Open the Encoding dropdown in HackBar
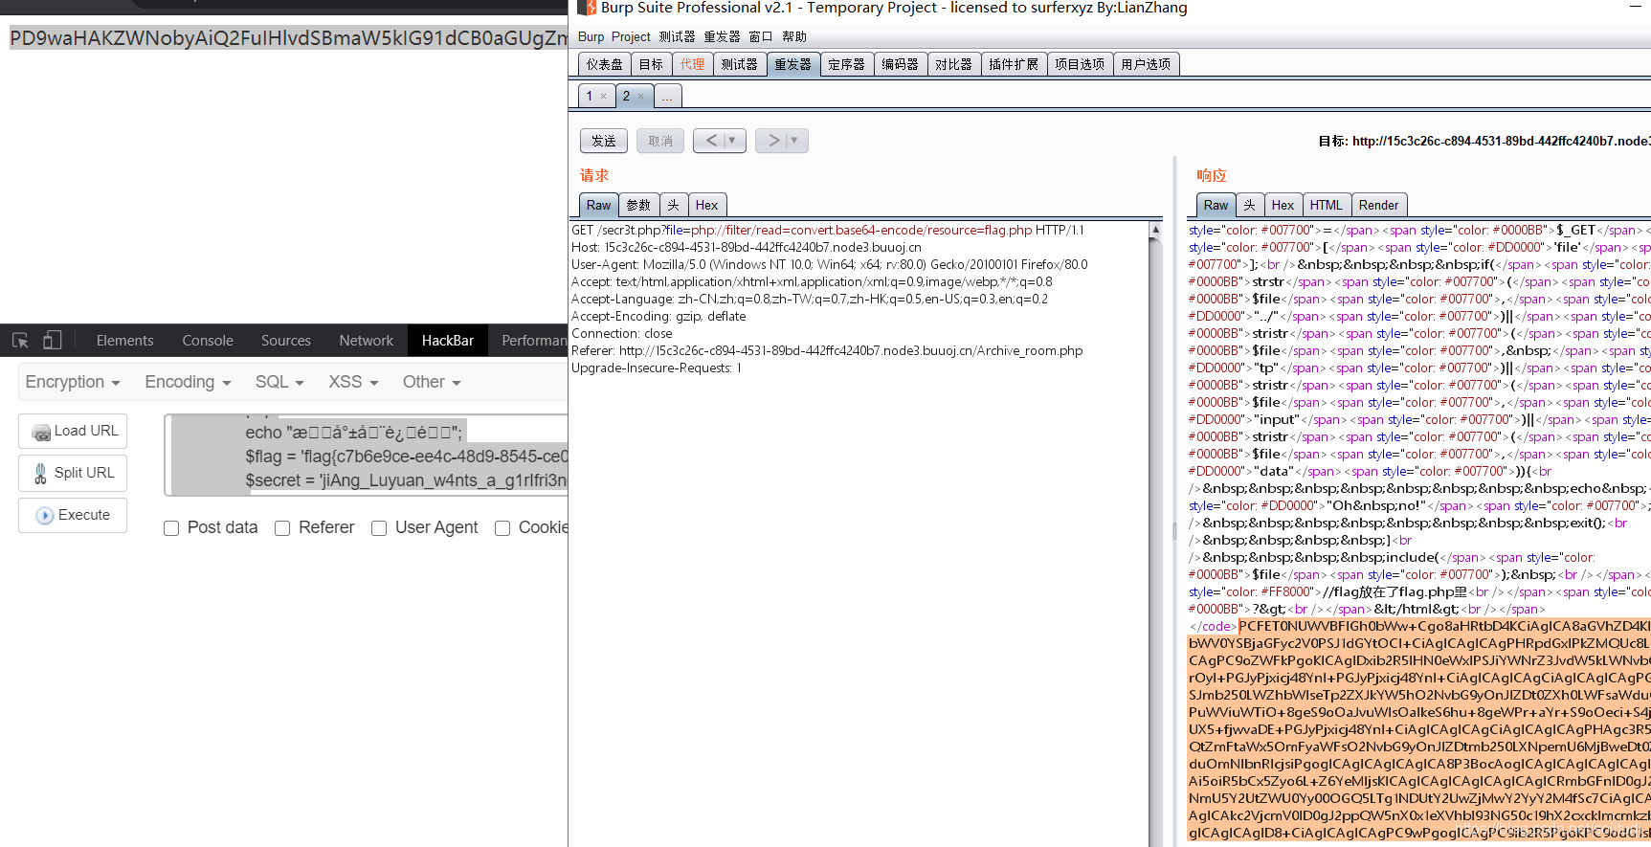This screenshot has height=847, width=1651. [x=189, y=382]
